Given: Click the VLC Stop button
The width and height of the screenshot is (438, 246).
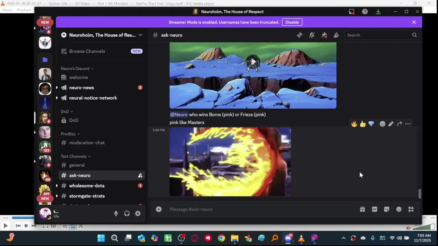Looking at the screenshot, I should 26,225.
